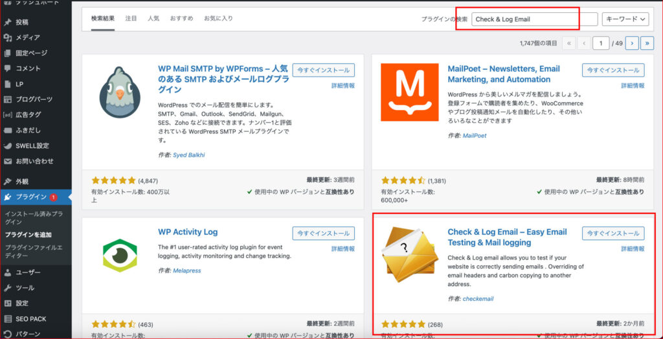The image size is (663, 339).
Task: Click the Check & Log Email envelope logo
Action: (x=410, y=256)
